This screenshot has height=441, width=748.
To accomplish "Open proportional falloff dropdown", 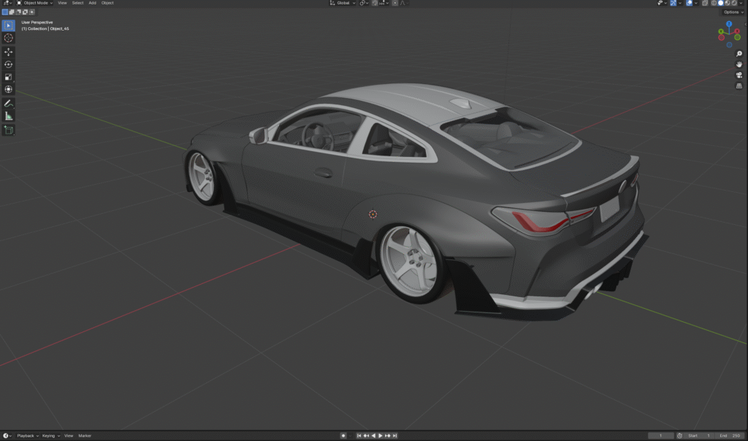I will (404, 3).
